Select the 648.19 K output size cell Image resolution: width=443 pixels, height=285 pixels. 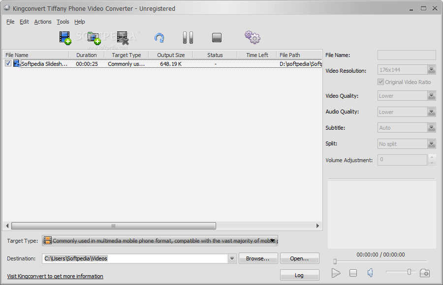pyautogui.click(x=171, y=64)
